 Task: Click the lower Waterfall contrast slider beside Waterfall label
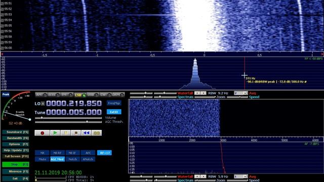pos(165,176)
